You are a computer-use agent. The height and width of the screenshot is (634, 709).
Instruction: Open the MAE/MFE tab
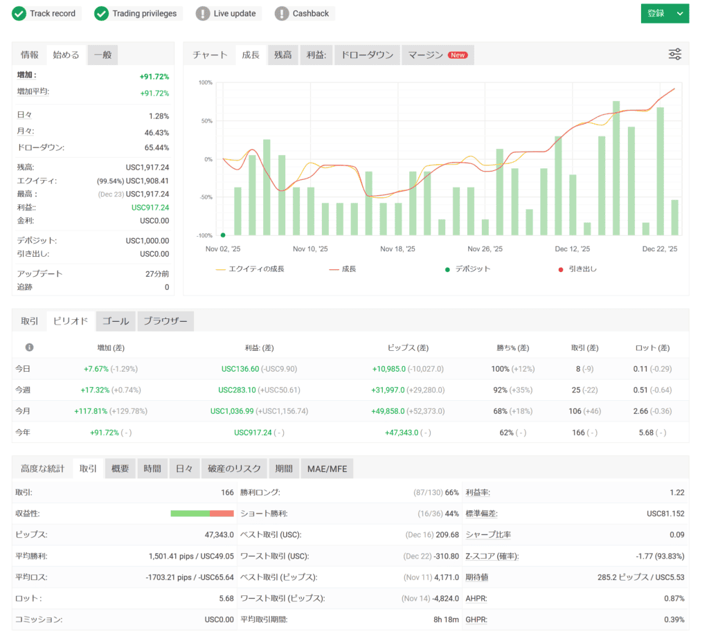click(327, 469)
